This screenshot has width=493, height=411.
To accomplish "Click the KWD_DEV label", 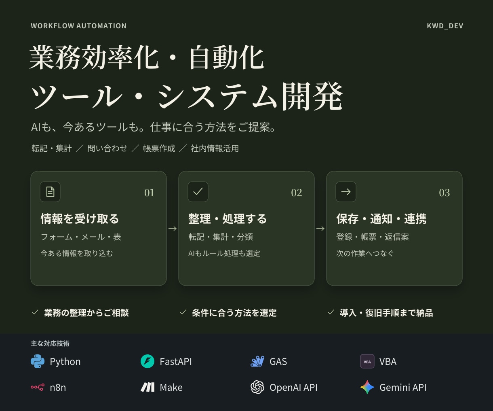I will pos(445,26).
